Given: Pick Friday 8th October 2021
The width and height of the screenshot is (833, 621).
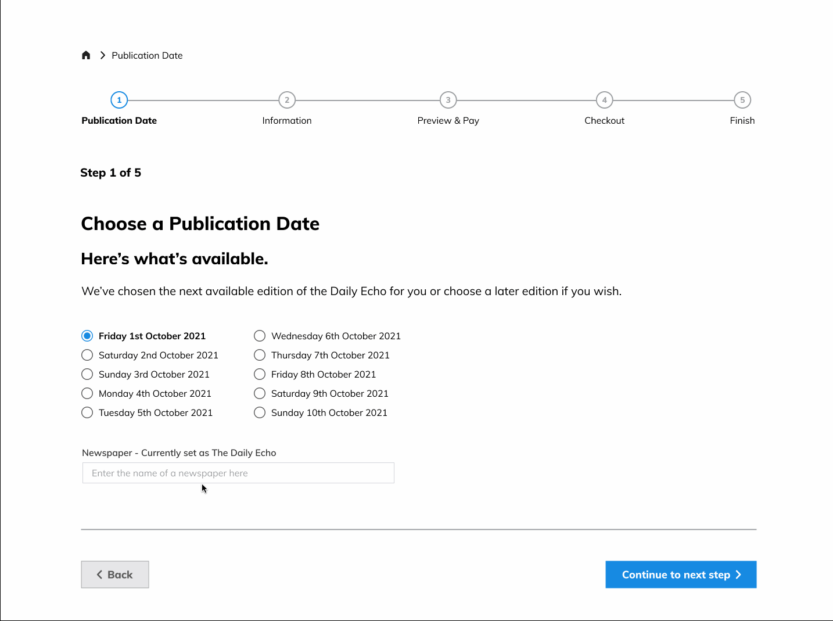Looking at the screenshot, I should pos(260,374).
